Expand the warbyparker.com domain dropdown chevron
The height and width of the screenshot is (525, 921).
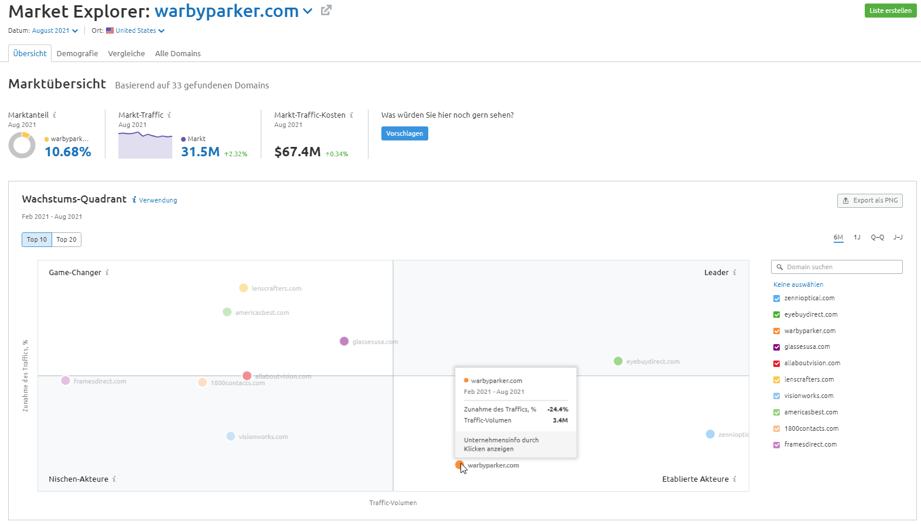(308, 11)
